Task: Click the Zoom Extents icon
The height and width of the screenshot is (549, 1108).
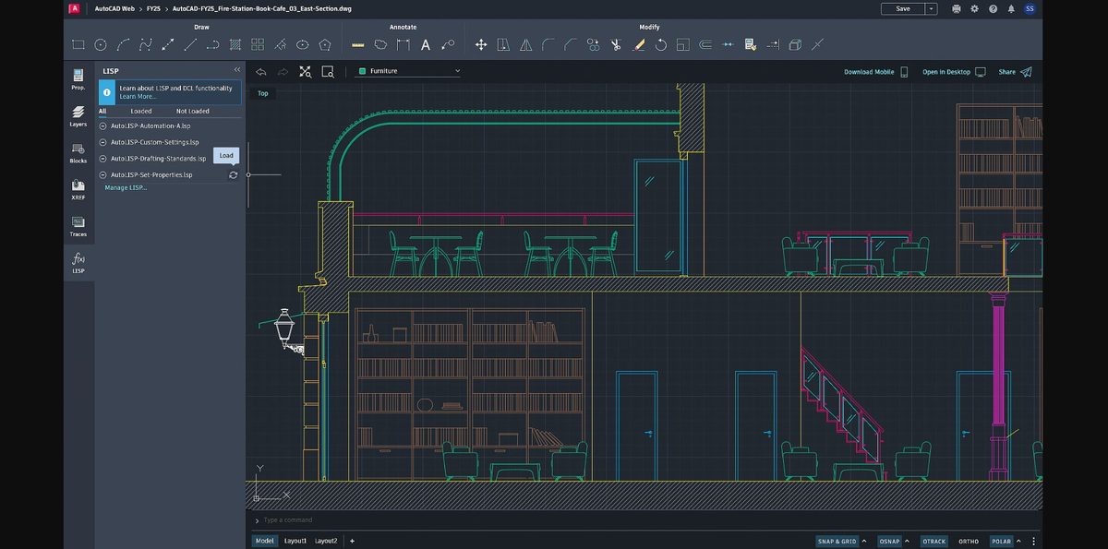Action: (x=306, y=71)
